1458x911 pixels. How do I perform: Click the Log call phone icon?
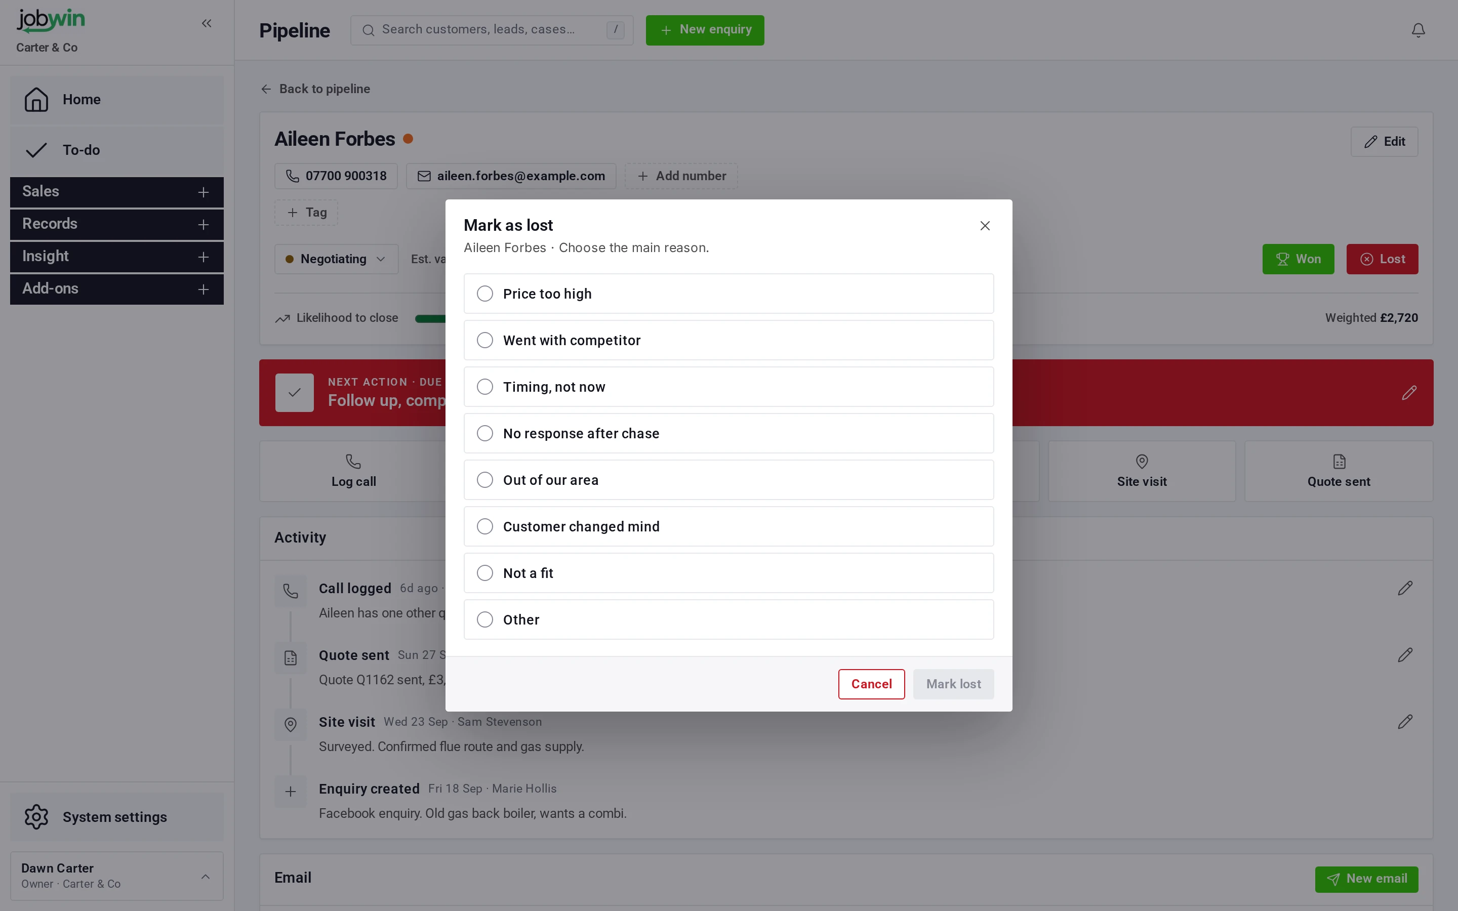pos(354,462)
